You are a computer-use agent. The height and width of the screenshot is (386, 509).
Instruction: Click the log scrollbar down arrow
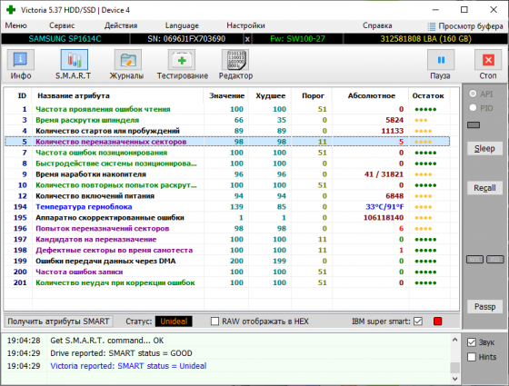[454, 379]
